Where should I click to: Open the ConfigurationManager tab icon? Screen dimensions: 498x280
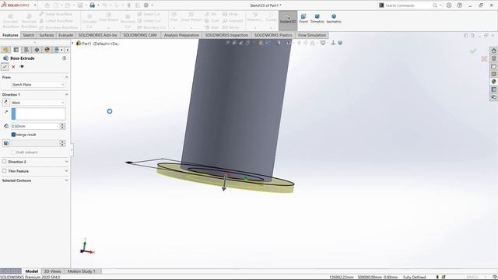pyautogui.click(x=26, y=50)
